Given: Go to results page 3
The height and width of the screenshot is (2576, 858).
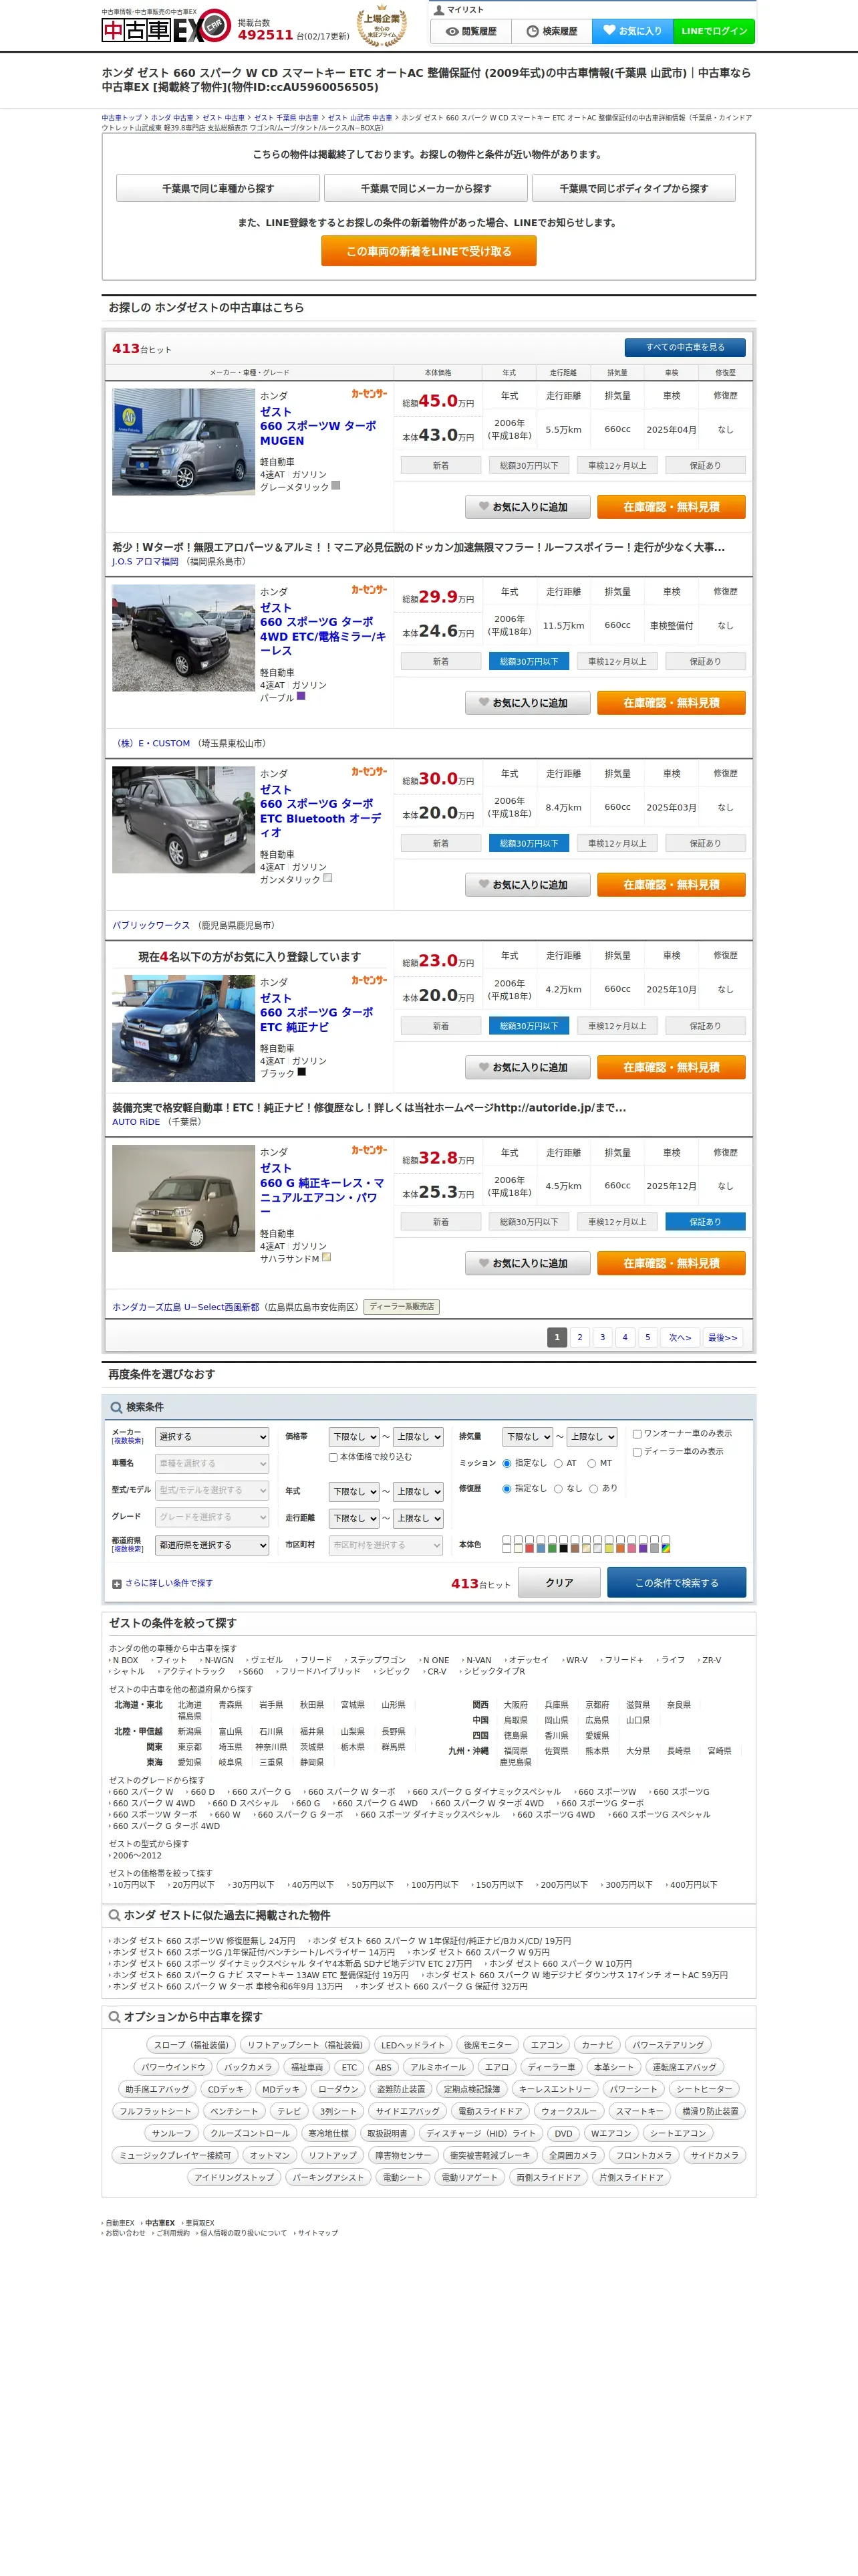Looking at the screenshot, I should (x=602, y=1338).
